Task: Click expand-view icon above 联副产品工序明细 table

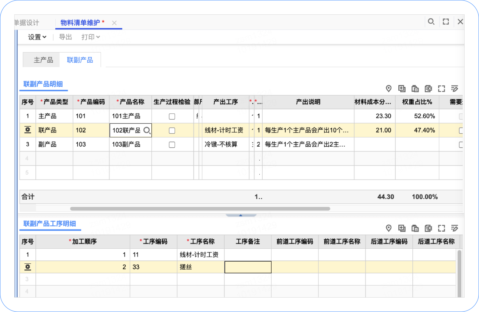Action: [x=441, y=228]
